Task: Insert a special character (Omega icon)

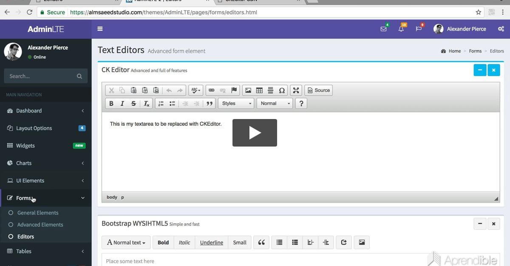Action: point(282,90)
